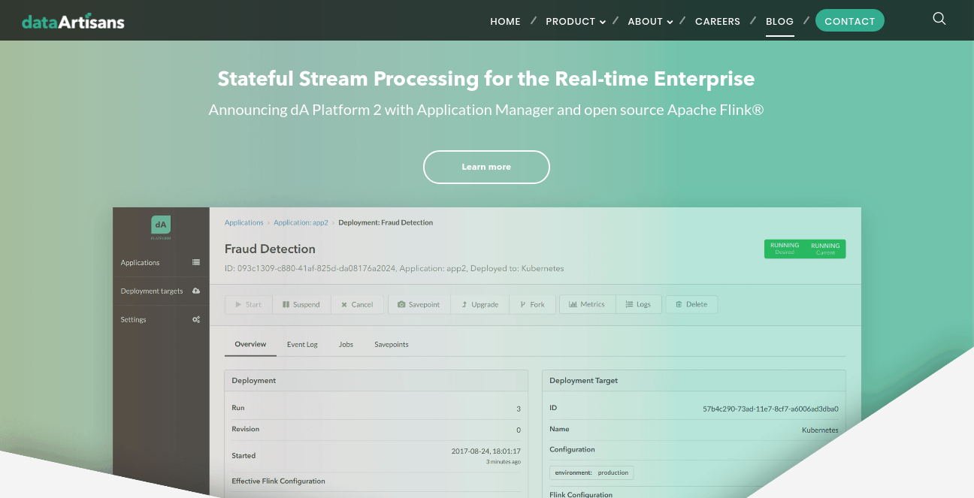Click the Run row label
This screenshot has width=974, height=498.
[237, 408]
